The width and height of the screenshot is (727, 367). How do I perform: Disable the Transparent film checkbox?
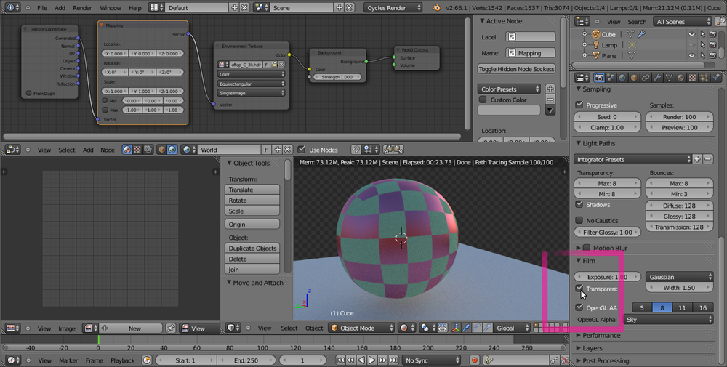pyautogui.click(x=579, y=289)
